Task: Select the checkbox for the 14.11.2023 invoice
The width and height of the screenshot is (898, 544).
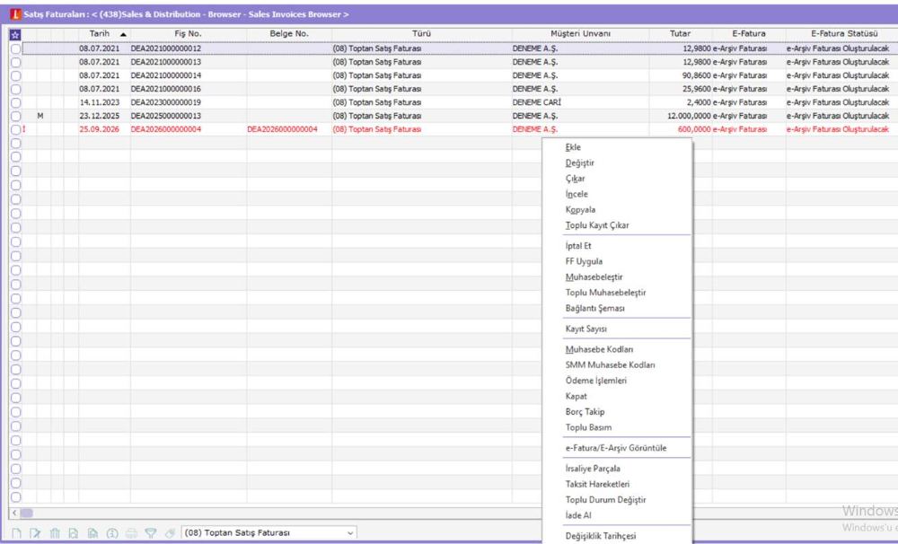Action: click(15, 103)
